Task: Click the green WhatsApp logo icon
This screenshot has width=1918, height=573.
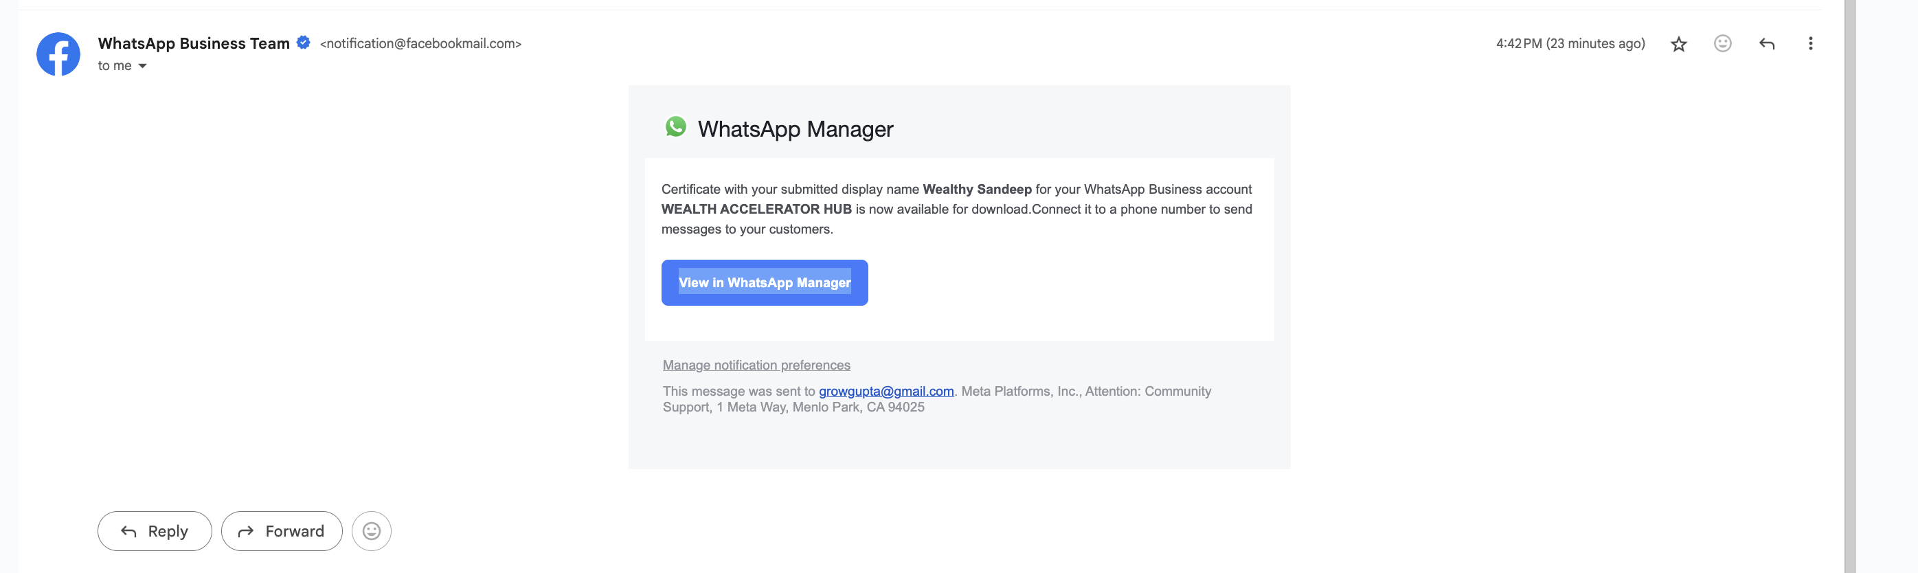Action: tap(675, 126)
